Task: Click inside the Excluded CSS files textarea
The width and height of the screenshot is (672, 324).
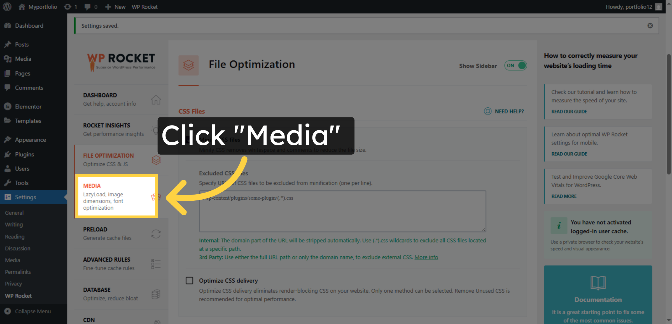Action: [342, 211]
